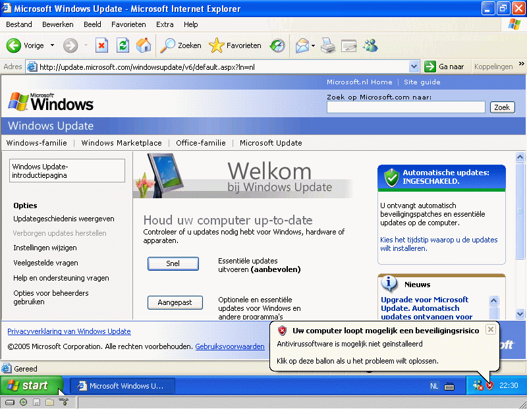Open the Windows-familie tab
Screen dimensions: 527x409
point(37,143)
